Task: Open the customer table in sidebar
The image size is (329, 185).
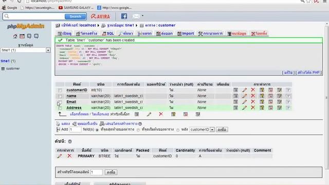Action: [13, 68]
